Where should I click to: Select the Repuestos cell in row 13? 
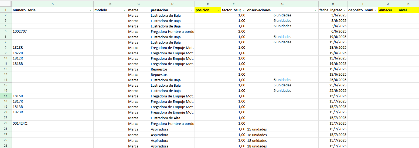172,75
